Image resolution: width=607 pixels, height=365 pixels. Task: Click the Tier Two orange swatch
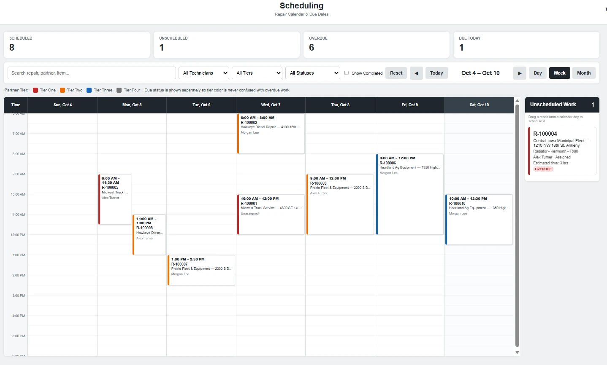pos(62,90)
